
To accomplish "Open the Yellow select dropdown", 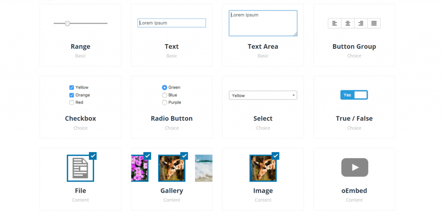I will [x=263, y=96].
